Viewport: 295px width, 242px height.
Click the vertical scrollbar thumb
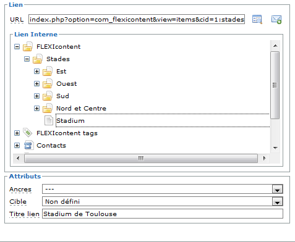click(x=275, y=85)
